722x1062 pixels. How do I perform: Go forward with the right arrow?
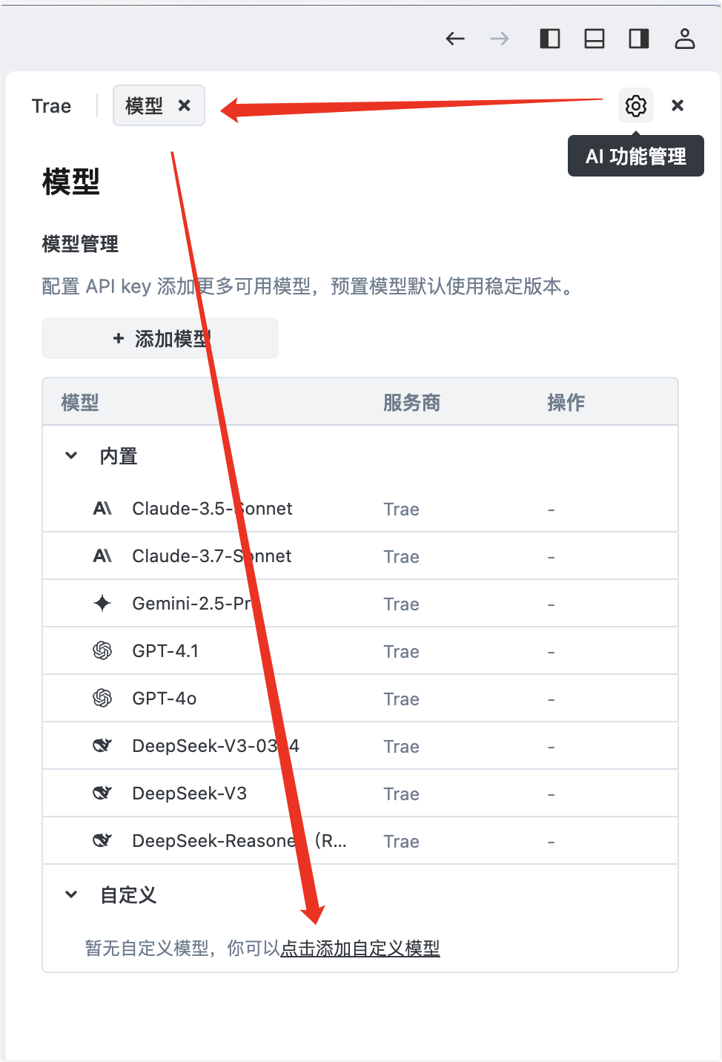500,39
